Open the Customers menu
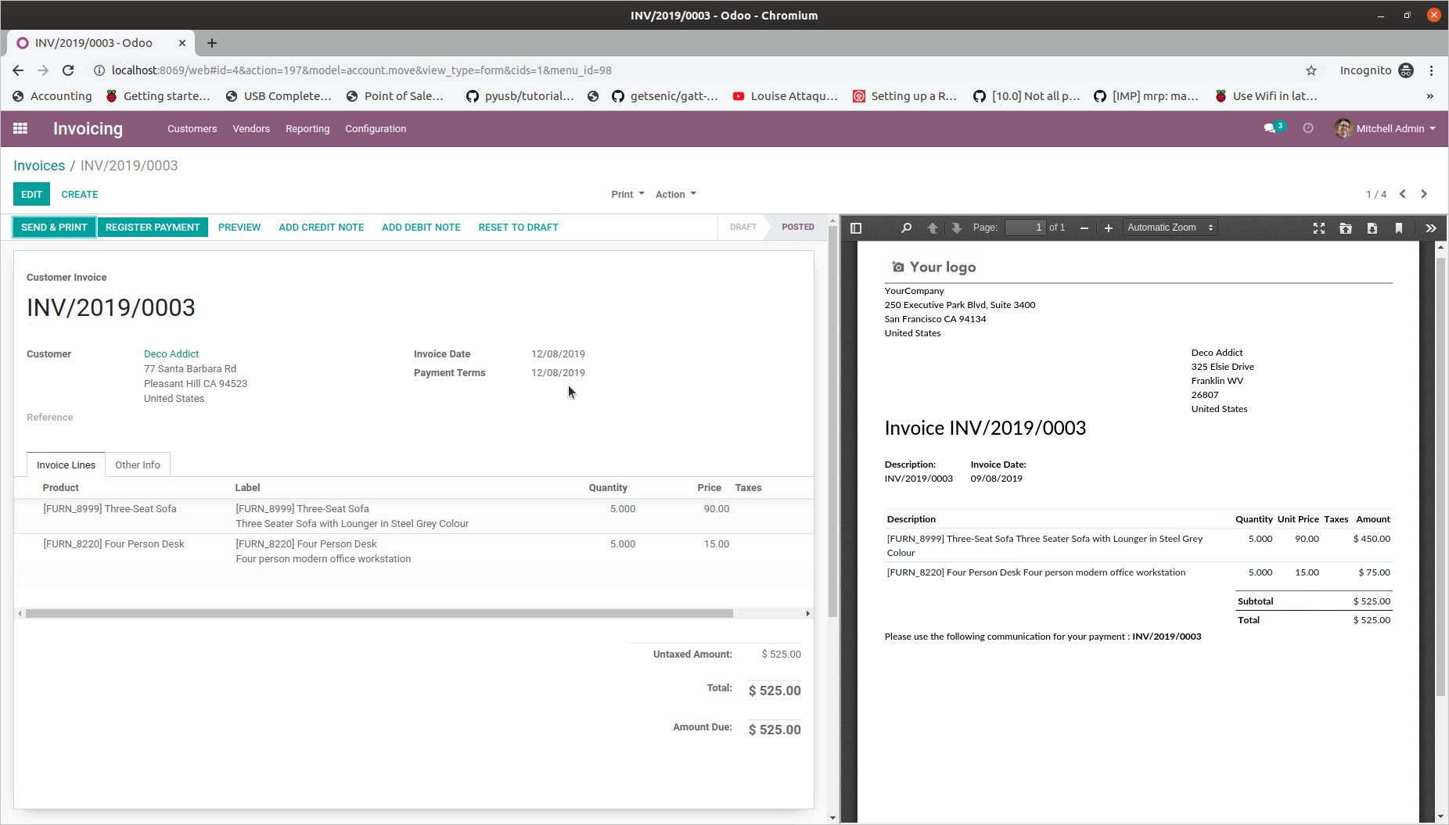 pyautogui.click(x=192, y=129)
